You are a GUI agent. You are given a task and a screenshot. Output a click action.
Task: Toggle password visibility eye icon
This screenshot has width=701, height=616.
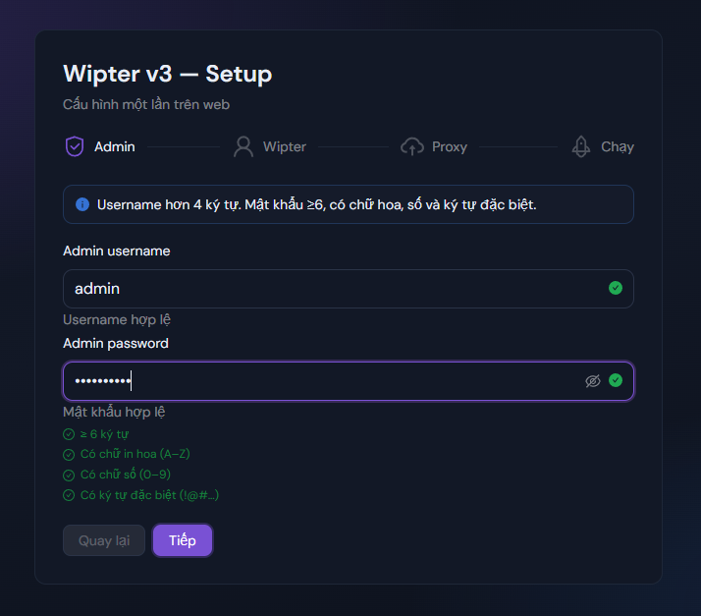[x=593, y=381]
